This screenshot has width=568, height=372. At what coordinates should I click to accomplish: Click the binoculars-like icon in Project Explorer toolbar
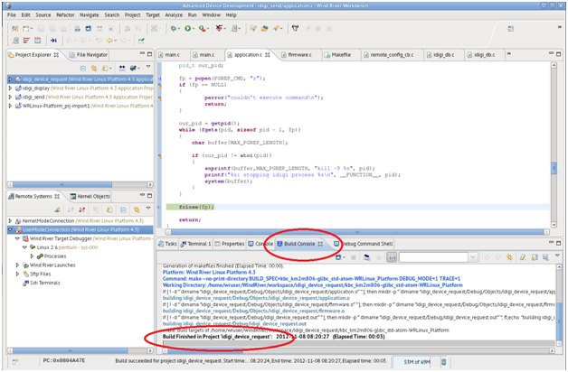tap(122, 68)
